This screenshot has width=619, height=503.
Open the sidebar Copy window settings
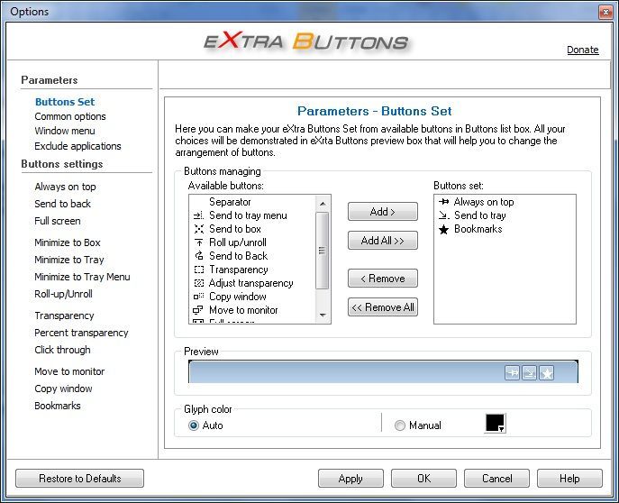pyautogui.click(x=63, y=389)
